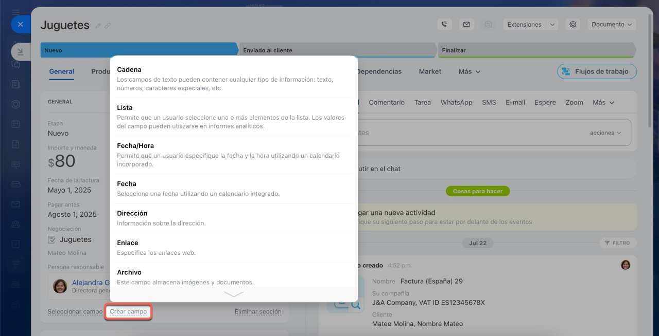The width and height of the screenshot is (659, 336).
Task: Switch to the Zoom tab
Action: pyautogui.click(x=574, y=102)
